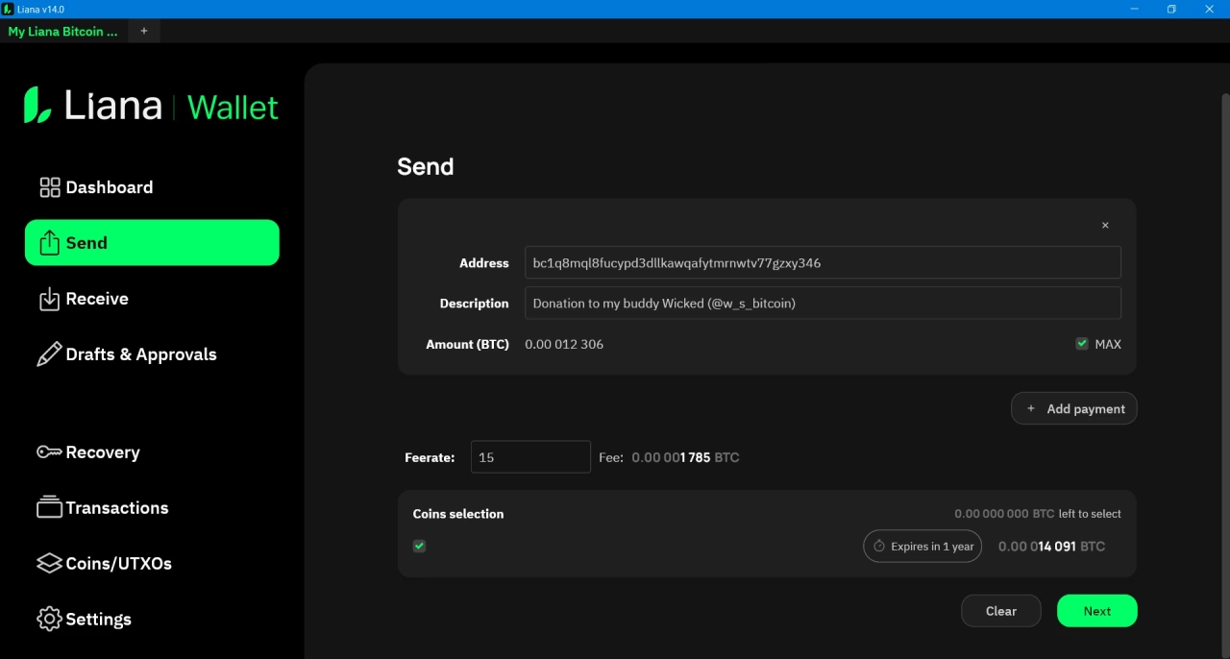
Task: Click the Feerate input field
Action: 530,457
